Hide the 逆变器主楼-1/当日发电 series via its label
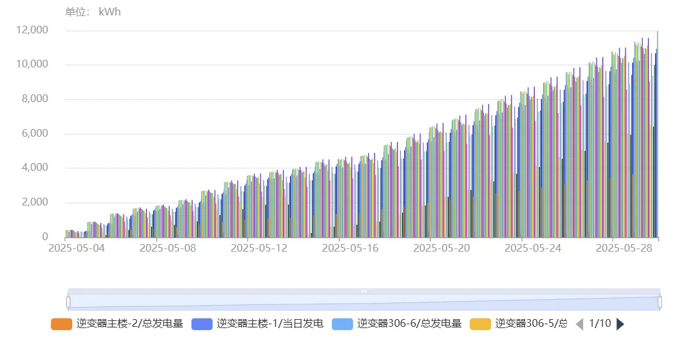 coord(270,324)
